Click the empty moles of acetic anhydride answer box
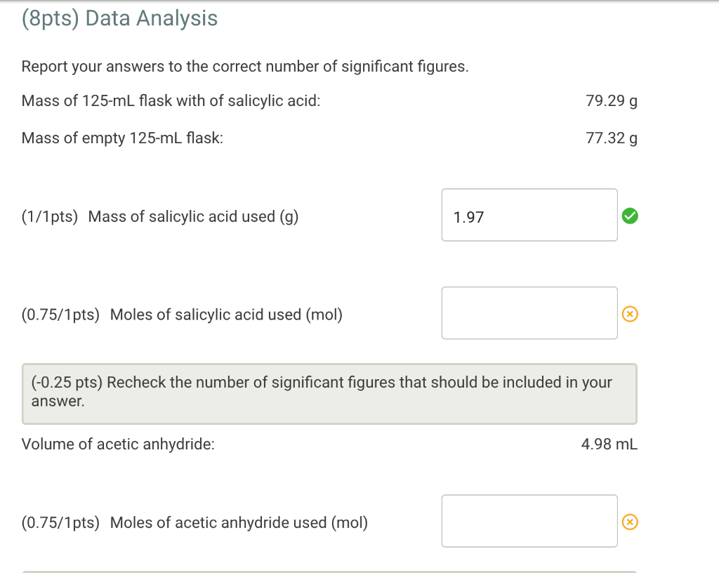Viewport: 719px width, 573px height. [x=529, y=520]
